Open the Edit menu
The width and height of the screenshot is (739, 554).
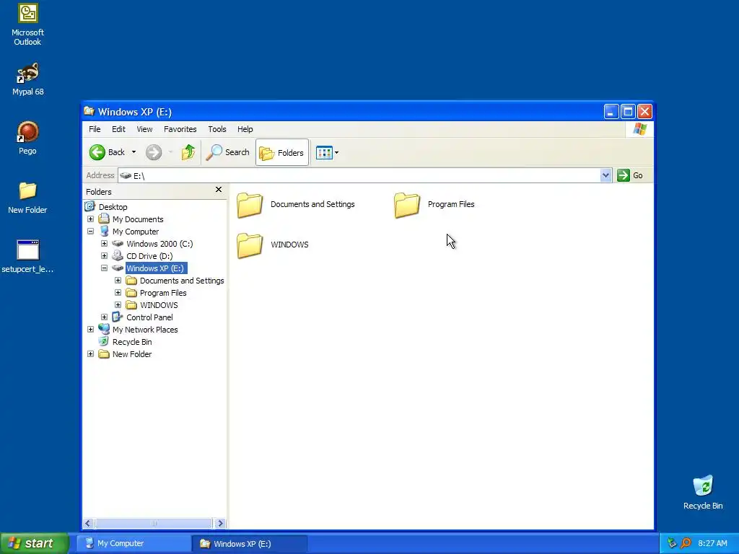(x=118, y=129)
